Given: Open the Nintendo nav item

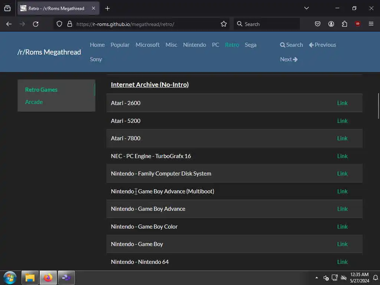Looking at the screenshot, I should 194,45.
